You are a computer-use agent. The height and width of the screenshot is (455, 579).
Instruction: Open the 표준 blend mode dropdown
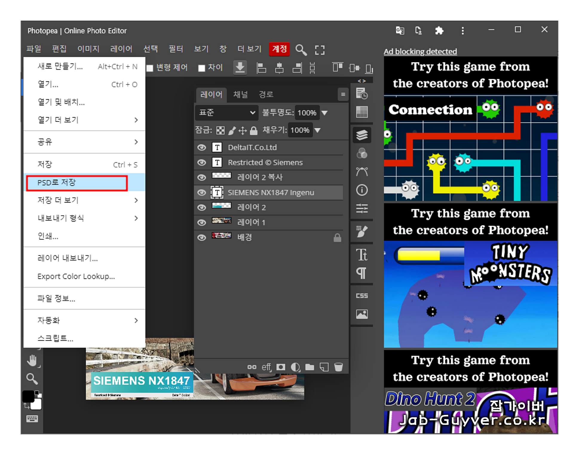[227, 113]
